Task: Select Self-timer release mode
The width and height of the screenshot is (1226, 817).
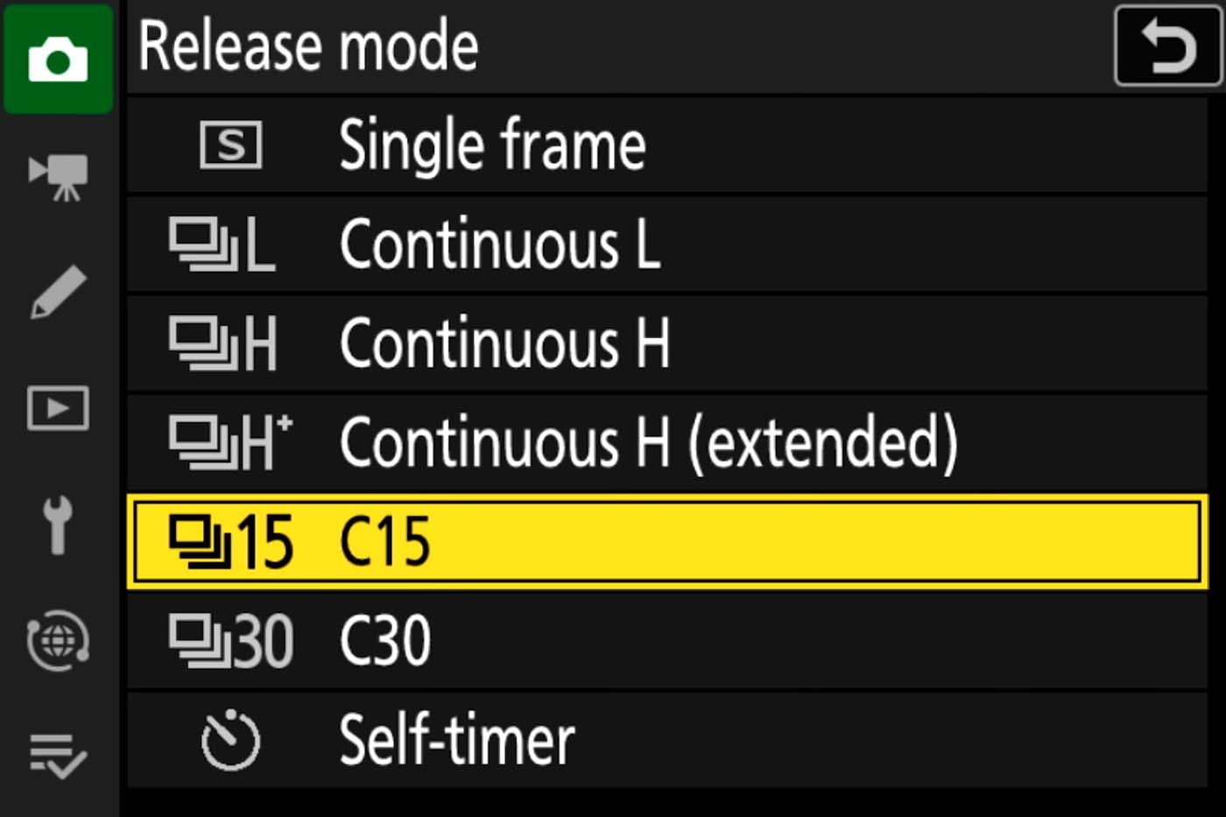Action: point(456,740)
